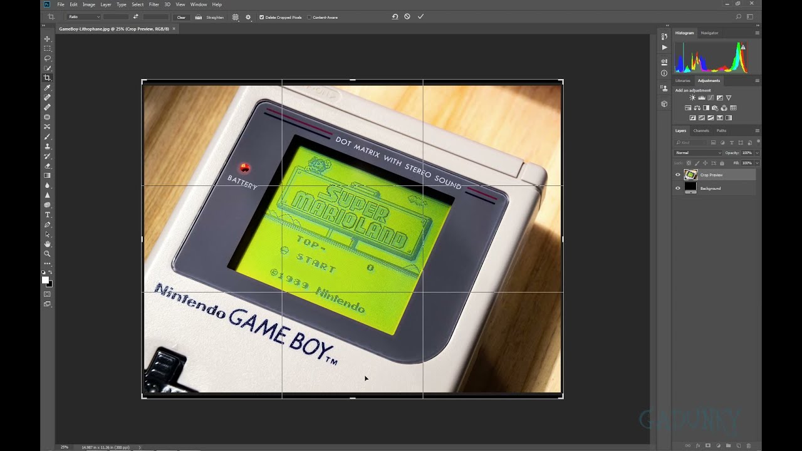Open the Histogram panel menu
This screenshot has height=451, width=802.
[757, 33]
